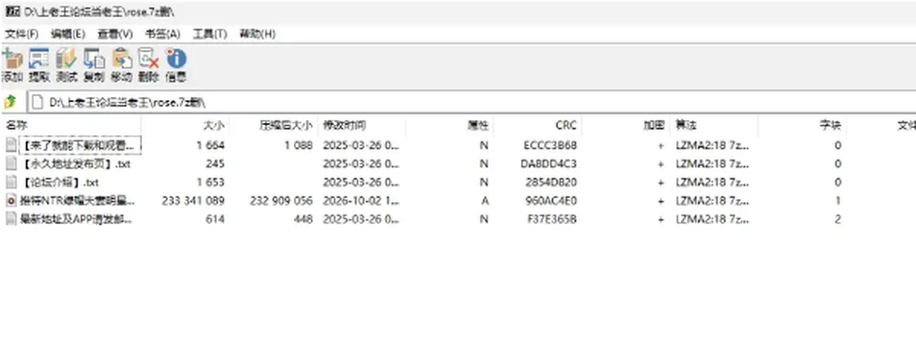Open the 编辑(E) menu
916x350 pixels.
(x=68, y=34)
